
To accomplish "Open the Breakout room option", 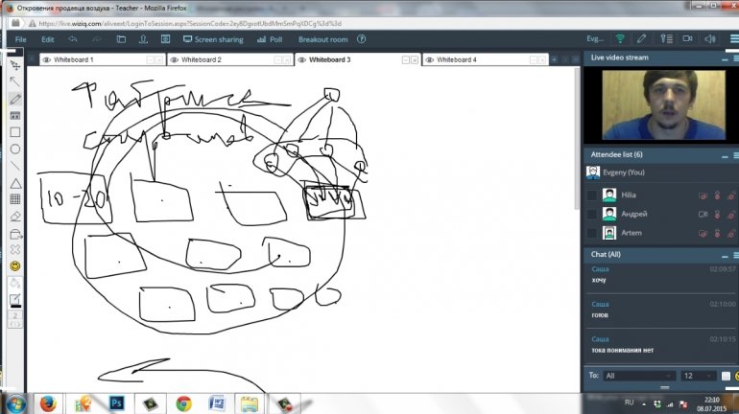I will tap(322, 39).
